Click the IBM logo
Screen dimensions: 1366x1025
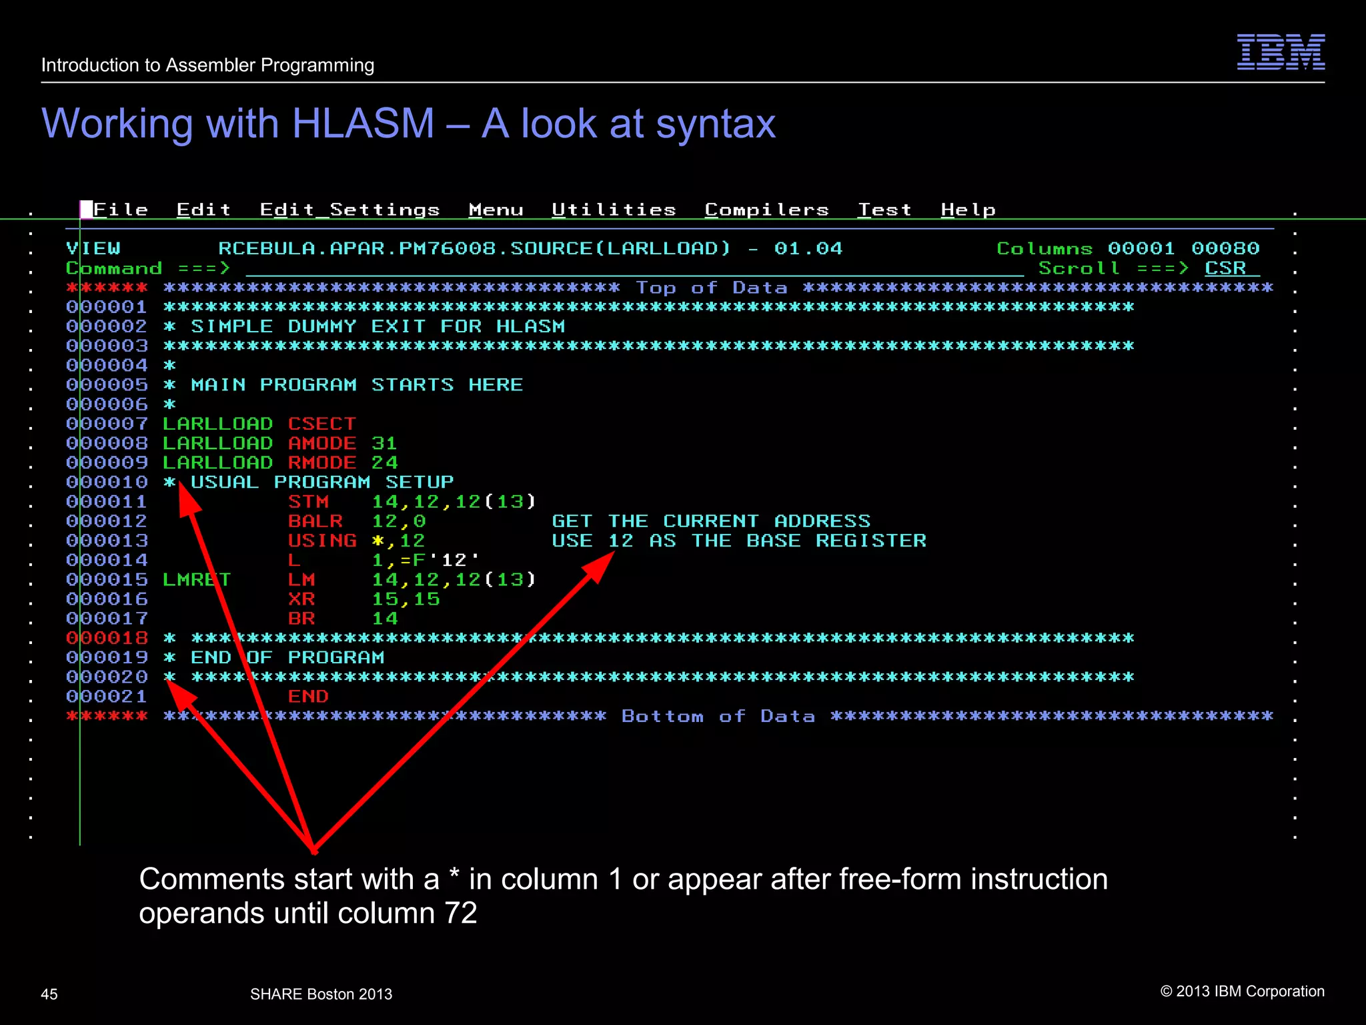1281,52
